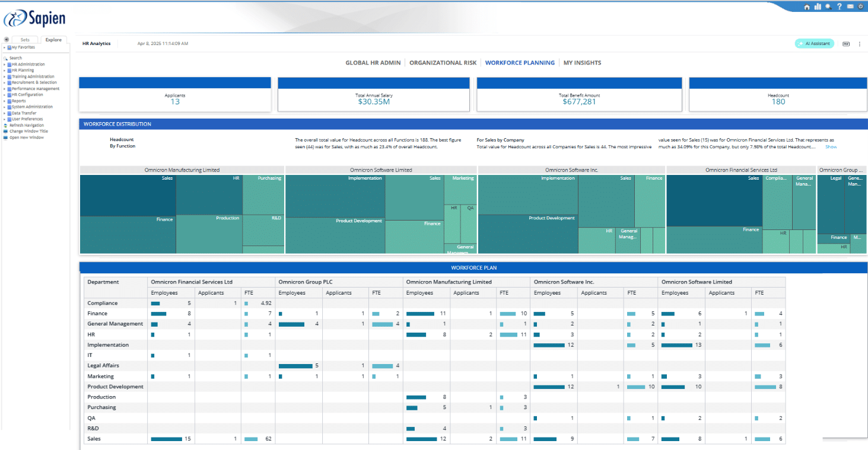Open messages with the envelope icon
Image resolution: width=868 pixels, height=450 pixels.
pyautogui.click(x=850, y=7)
